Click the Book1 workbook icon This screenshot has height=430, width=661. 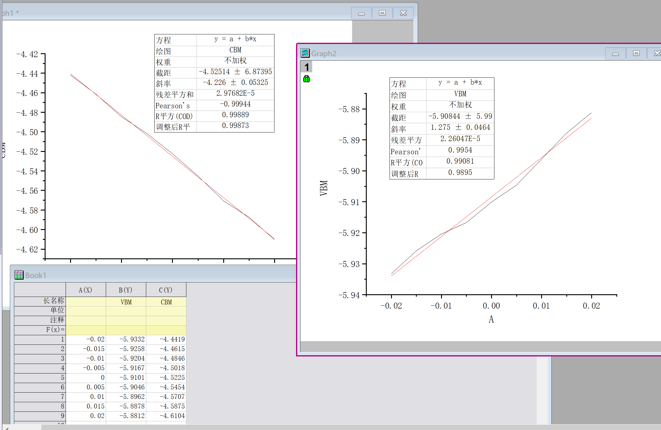19,275
